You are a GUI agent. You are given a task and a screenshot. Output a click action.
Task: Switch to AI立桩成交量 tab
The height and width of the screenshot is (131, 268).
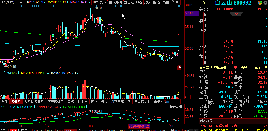coord(121,102)
